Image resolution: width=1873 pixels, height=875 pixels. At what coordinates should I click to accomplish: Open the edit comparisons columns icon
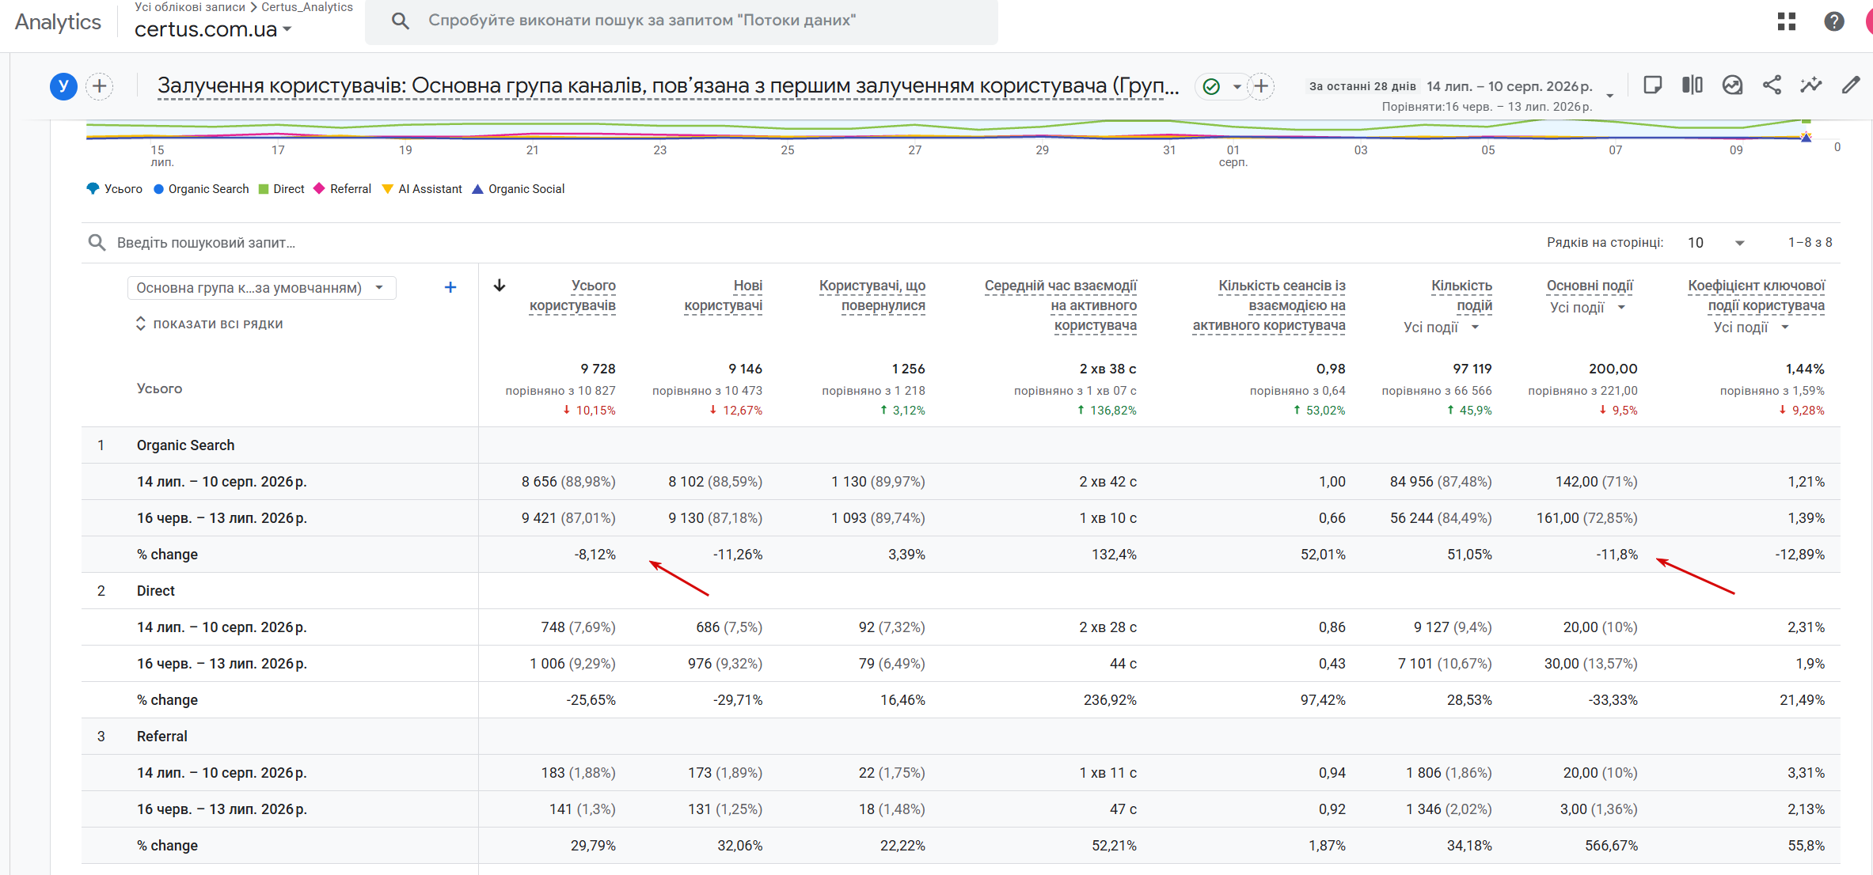(x=1693, y=85)
